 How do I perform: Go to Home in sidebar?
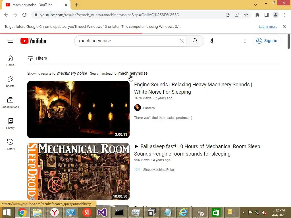tap(10, 61)
